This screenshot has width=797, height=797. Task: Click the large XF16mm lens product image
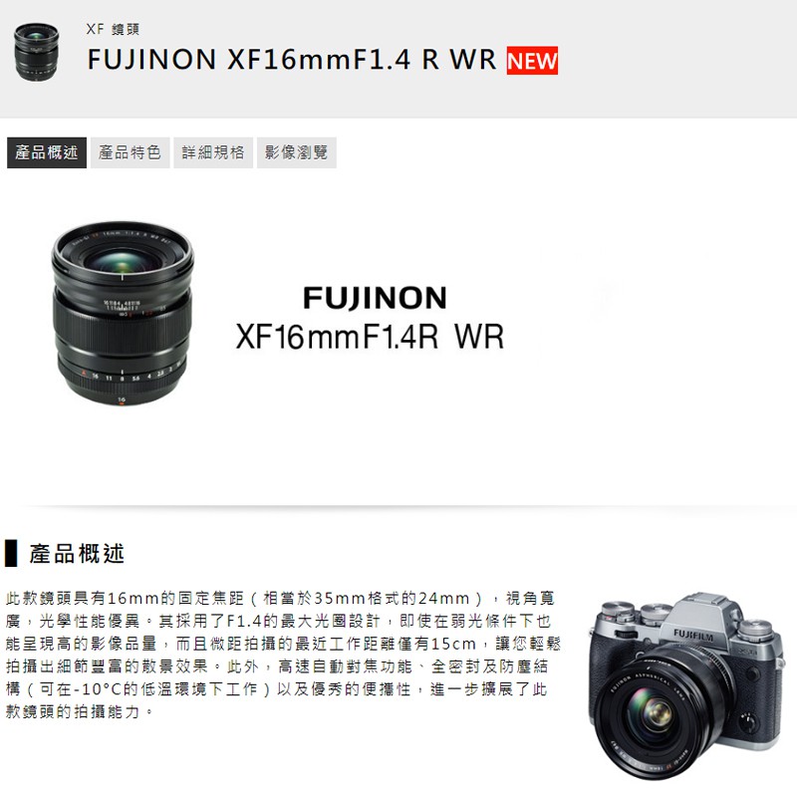pyautogui.click(x=123, y=314)
